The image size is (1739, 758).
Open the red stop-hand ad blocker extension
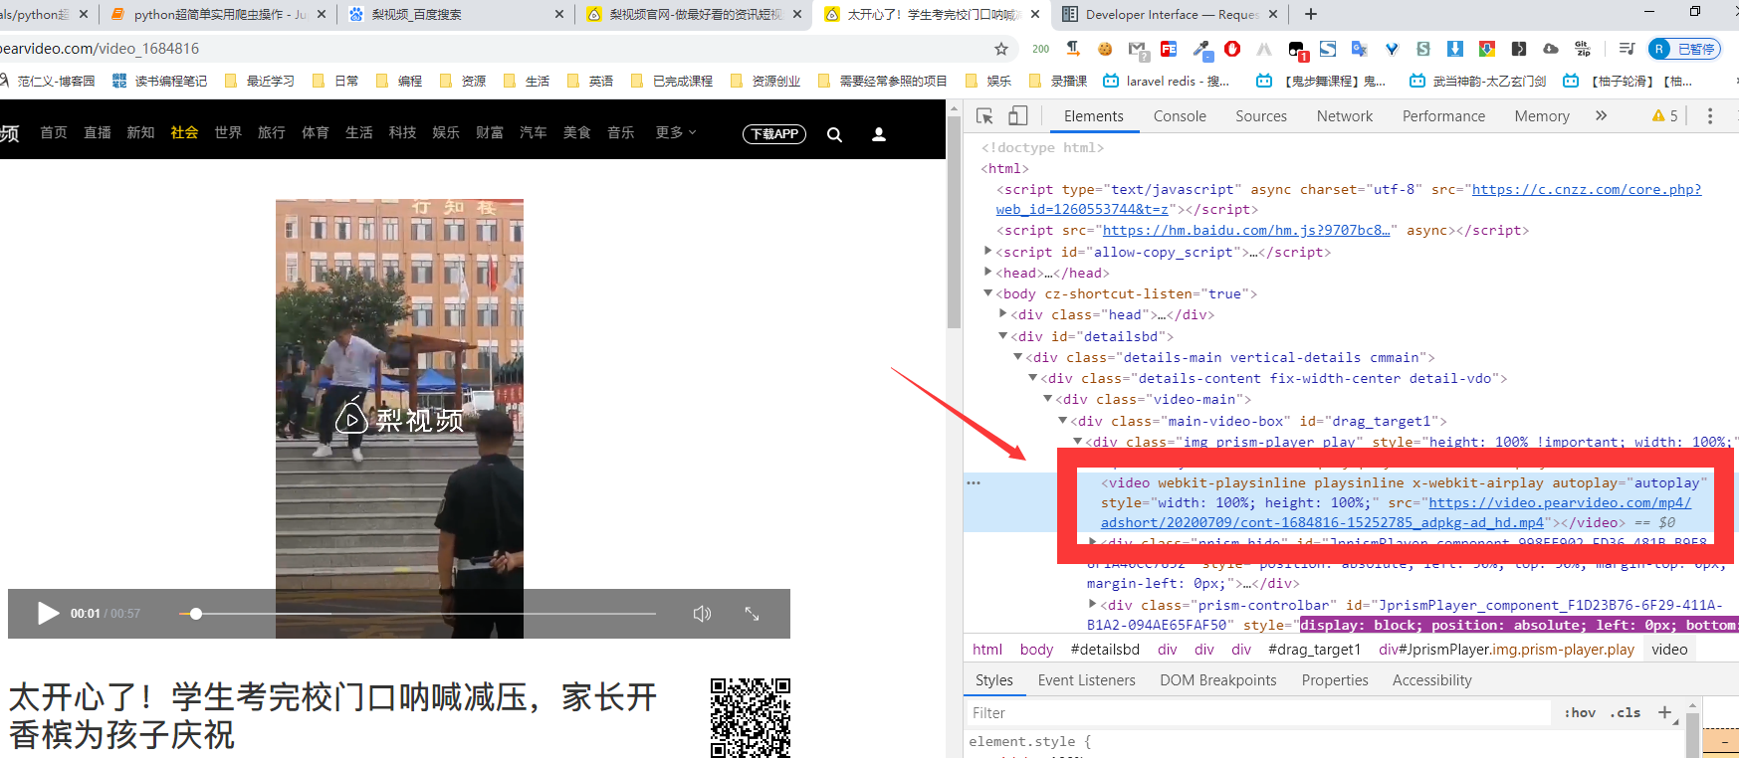pyautogui.click(x=1232, y=49)
